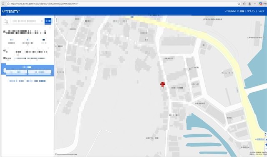This screenshot has height=157, width=267.
Task: Click the ファミリーマート label on map
Action: (x=227, y=73)
